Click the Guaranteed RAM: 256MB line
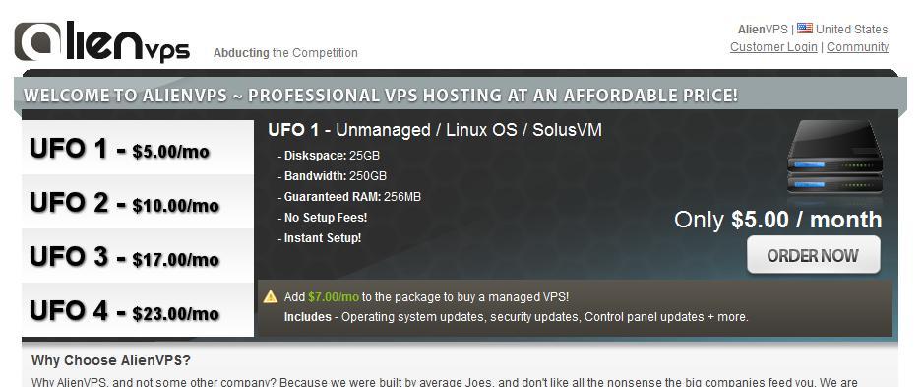The image size is (923, 387). (349, 197)
